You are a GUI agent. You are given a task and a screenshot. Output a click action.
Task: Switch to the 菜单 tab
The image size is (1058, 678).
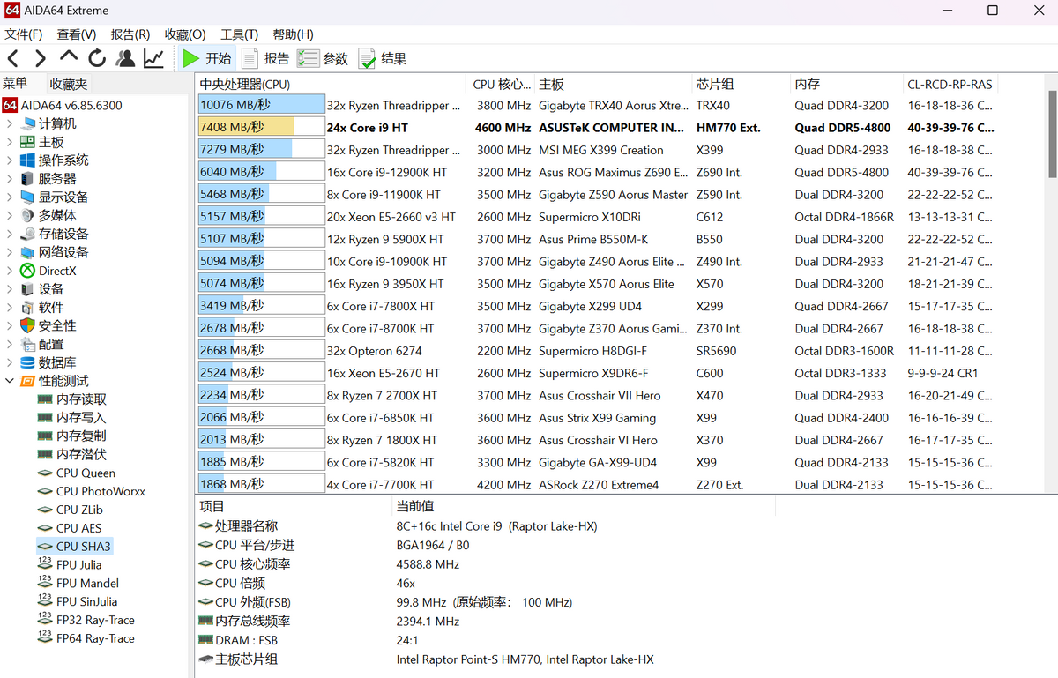tap(15, 84)
